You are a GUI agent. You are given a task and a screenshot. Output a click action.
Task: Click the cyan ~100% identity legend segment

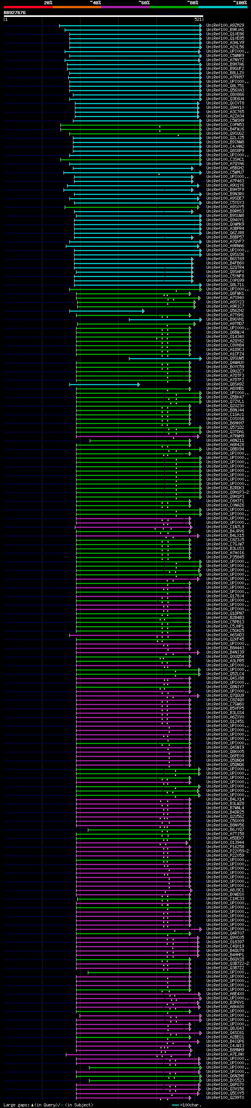[x=223, y=7]
